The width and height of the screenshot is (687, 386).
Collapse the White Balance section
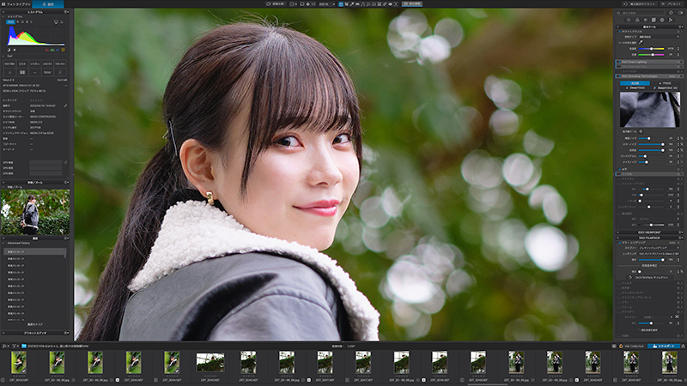coord(617,32)
